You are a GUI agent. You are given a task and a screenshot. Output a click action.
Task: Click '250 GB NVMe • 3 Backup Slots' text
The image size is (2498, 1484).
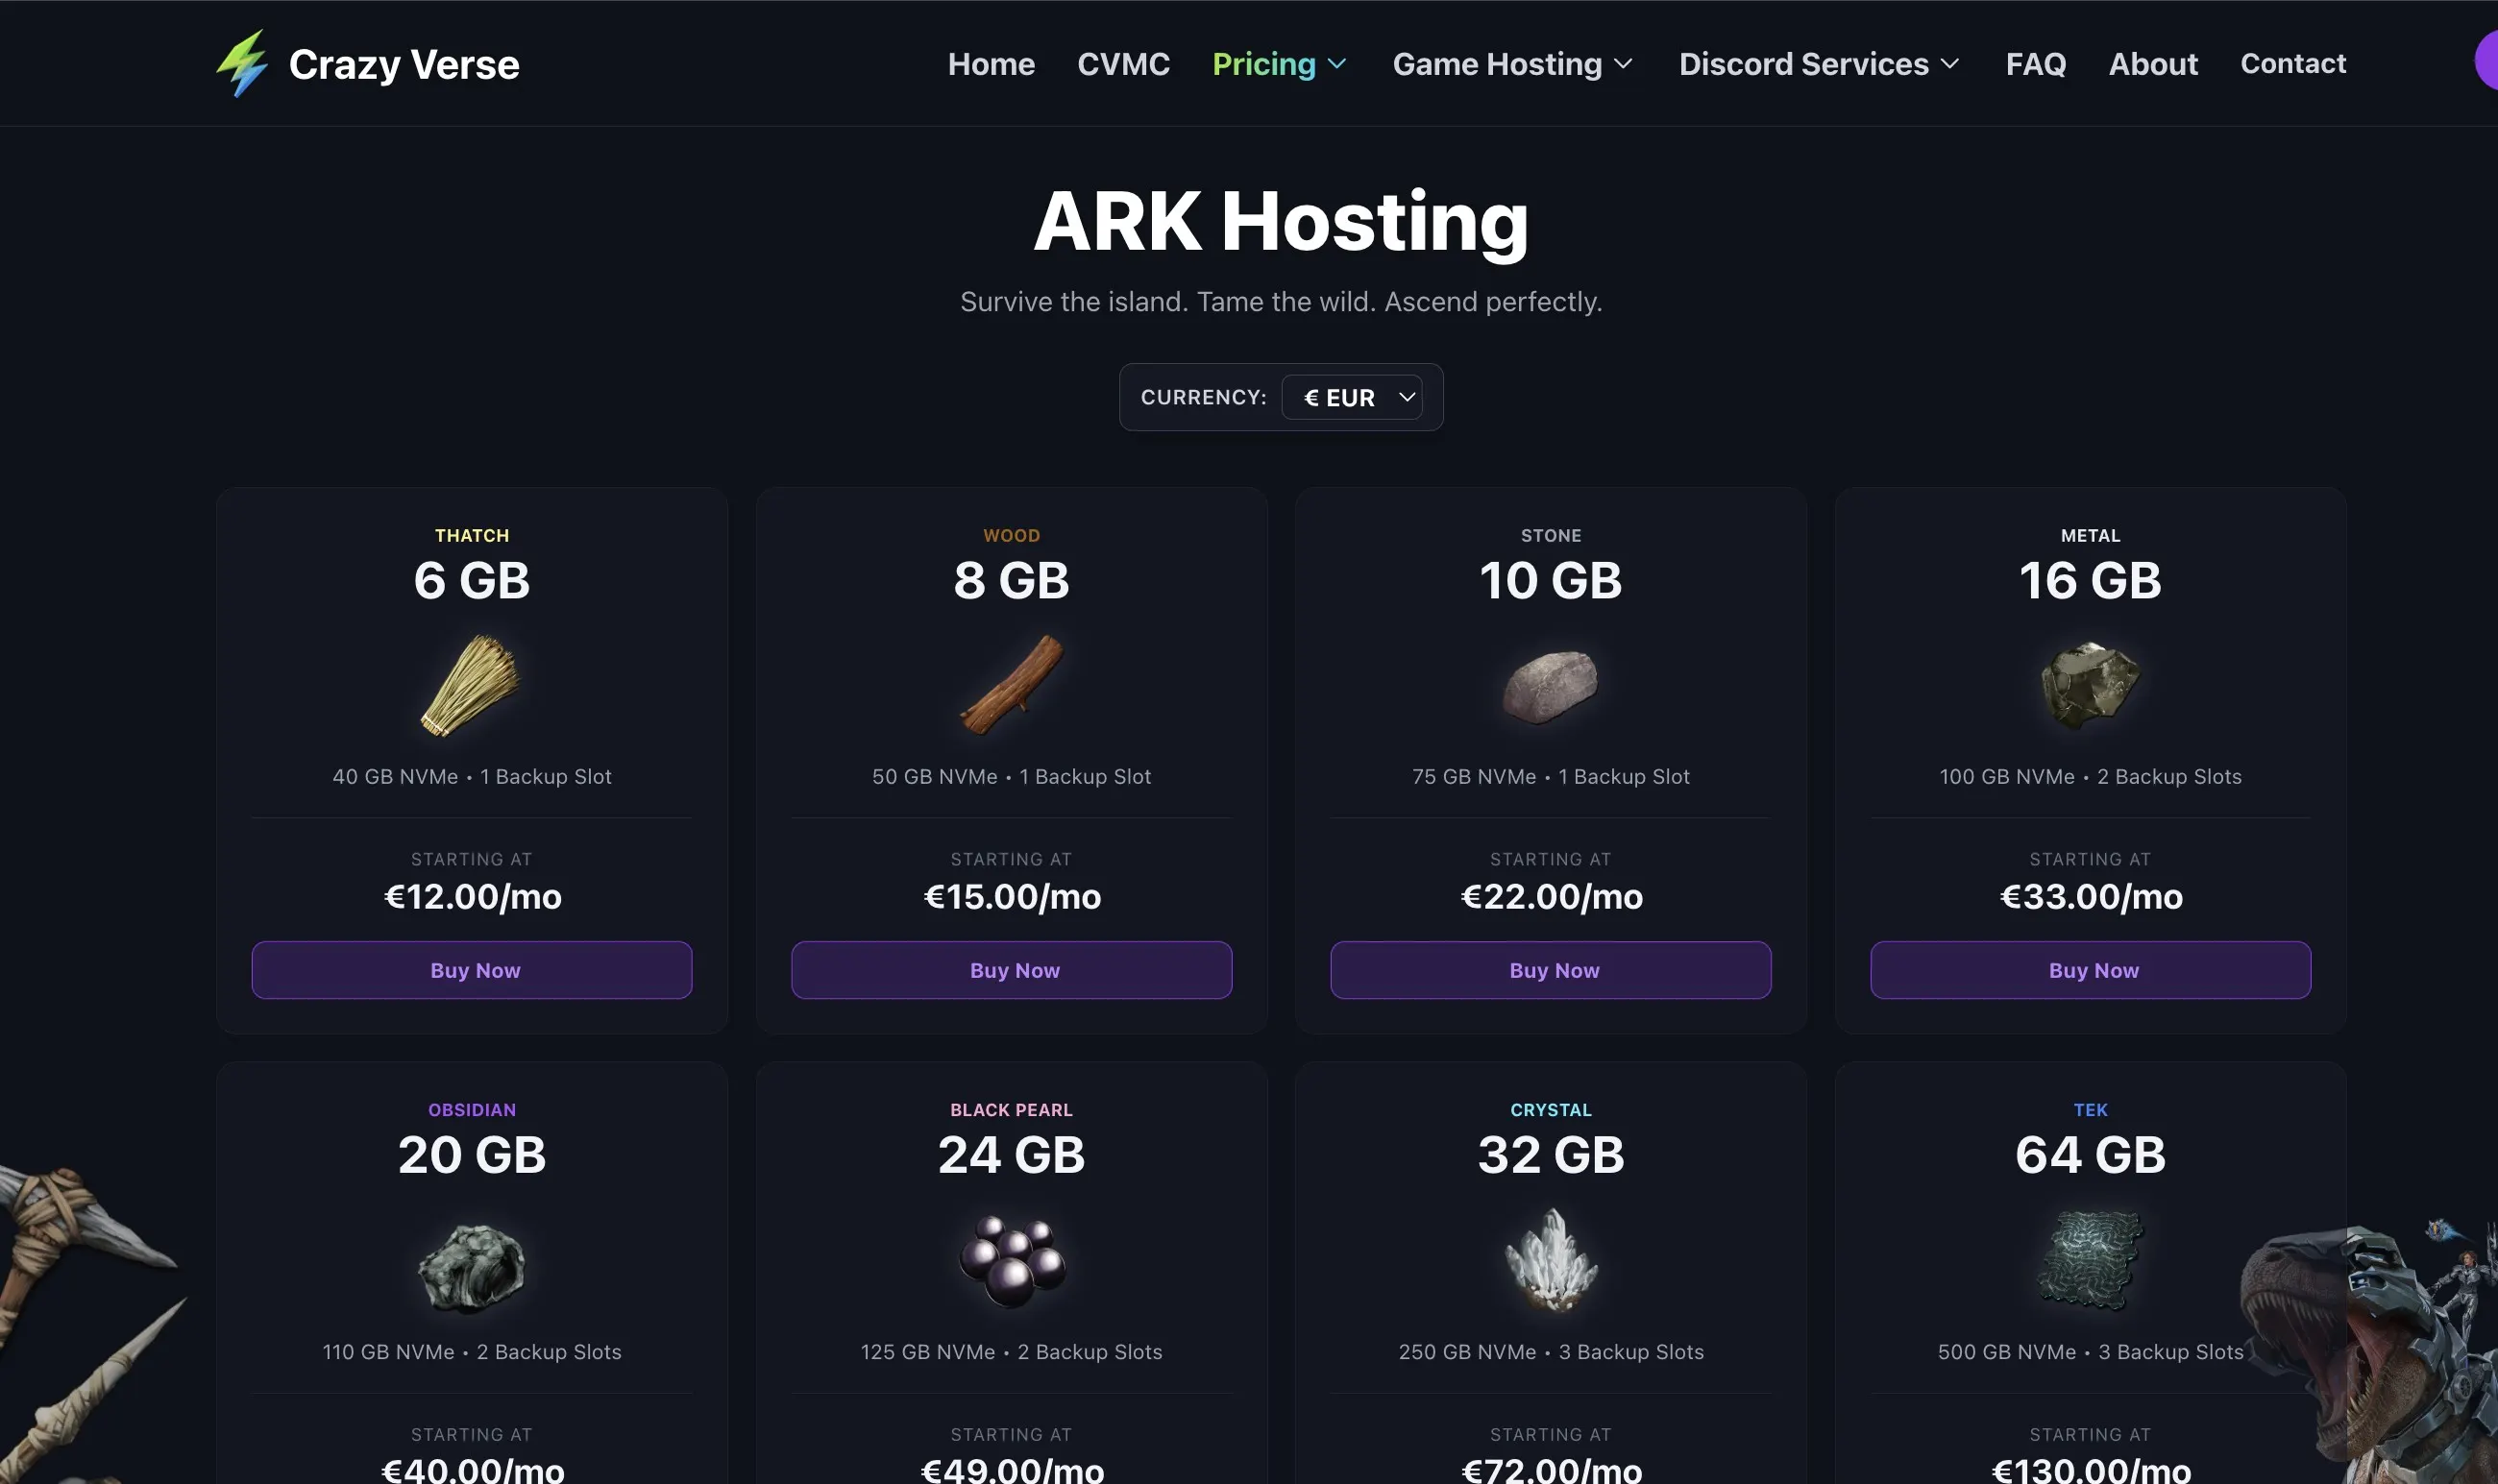coord(1550,1352)
